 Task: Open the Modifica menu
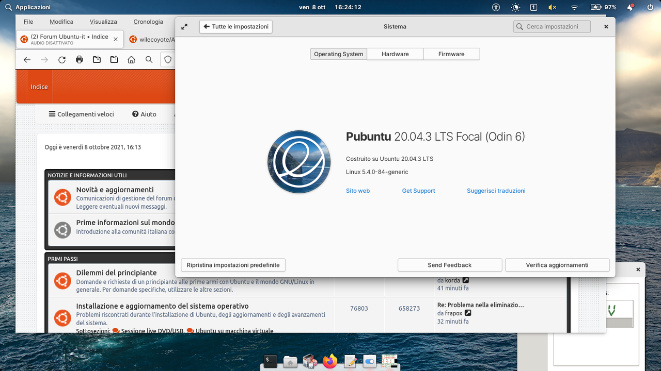(x=61, y=22)
